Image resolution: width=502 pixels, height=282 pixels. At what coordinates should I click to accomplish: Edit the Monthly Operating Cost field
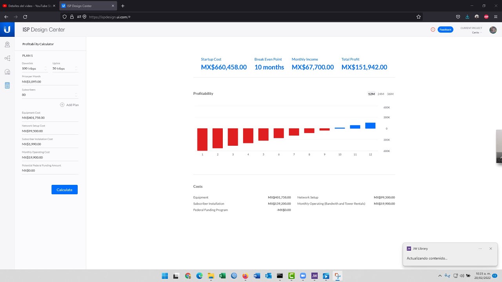tap(50, 157)
